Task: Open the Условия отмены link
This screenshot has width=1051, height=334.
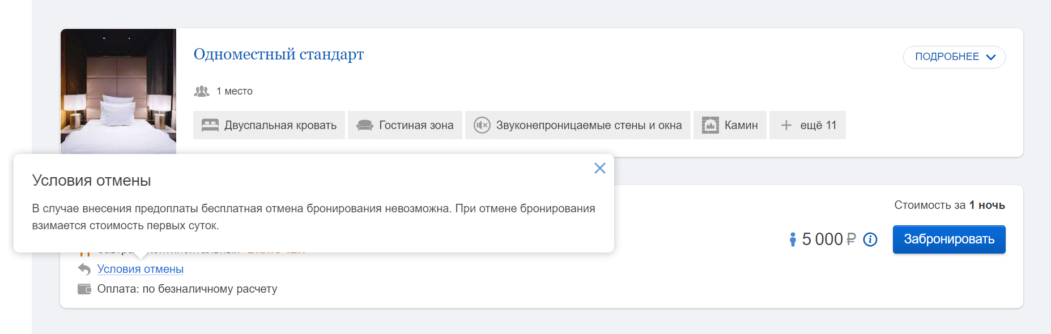Action: (140, 269)
